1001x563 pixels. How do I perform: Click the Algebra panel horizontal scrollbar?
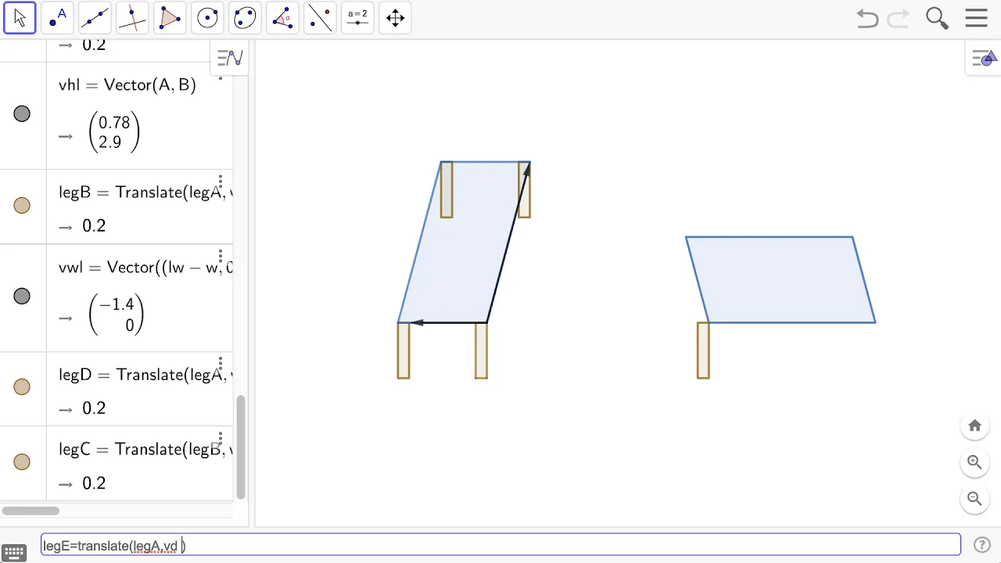point(30,511)
